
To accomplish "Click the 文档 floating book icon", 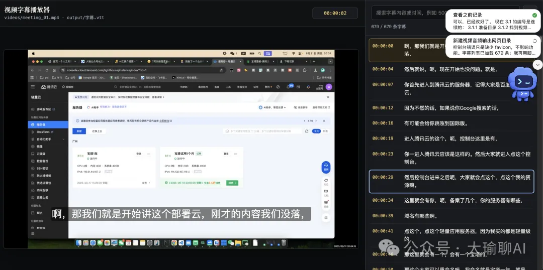I will [x=326, y=192].
